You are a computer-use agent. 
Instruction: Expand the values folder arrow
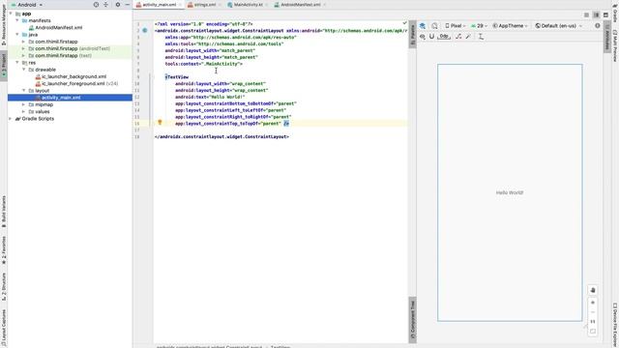[24, 112]
